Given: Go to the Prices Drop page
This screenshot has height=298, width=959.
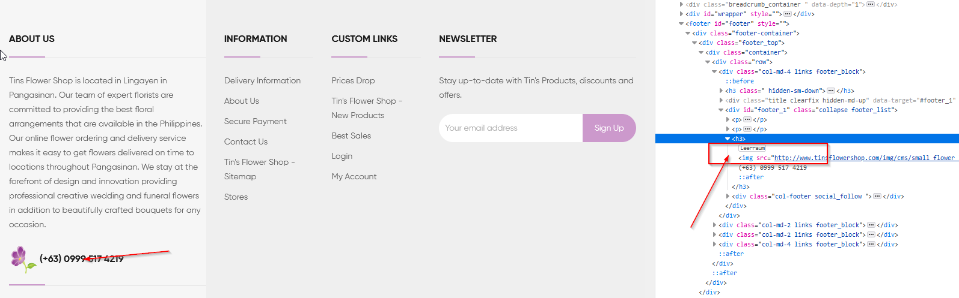Looking at the screenshot, I should [x=353, y=80].
